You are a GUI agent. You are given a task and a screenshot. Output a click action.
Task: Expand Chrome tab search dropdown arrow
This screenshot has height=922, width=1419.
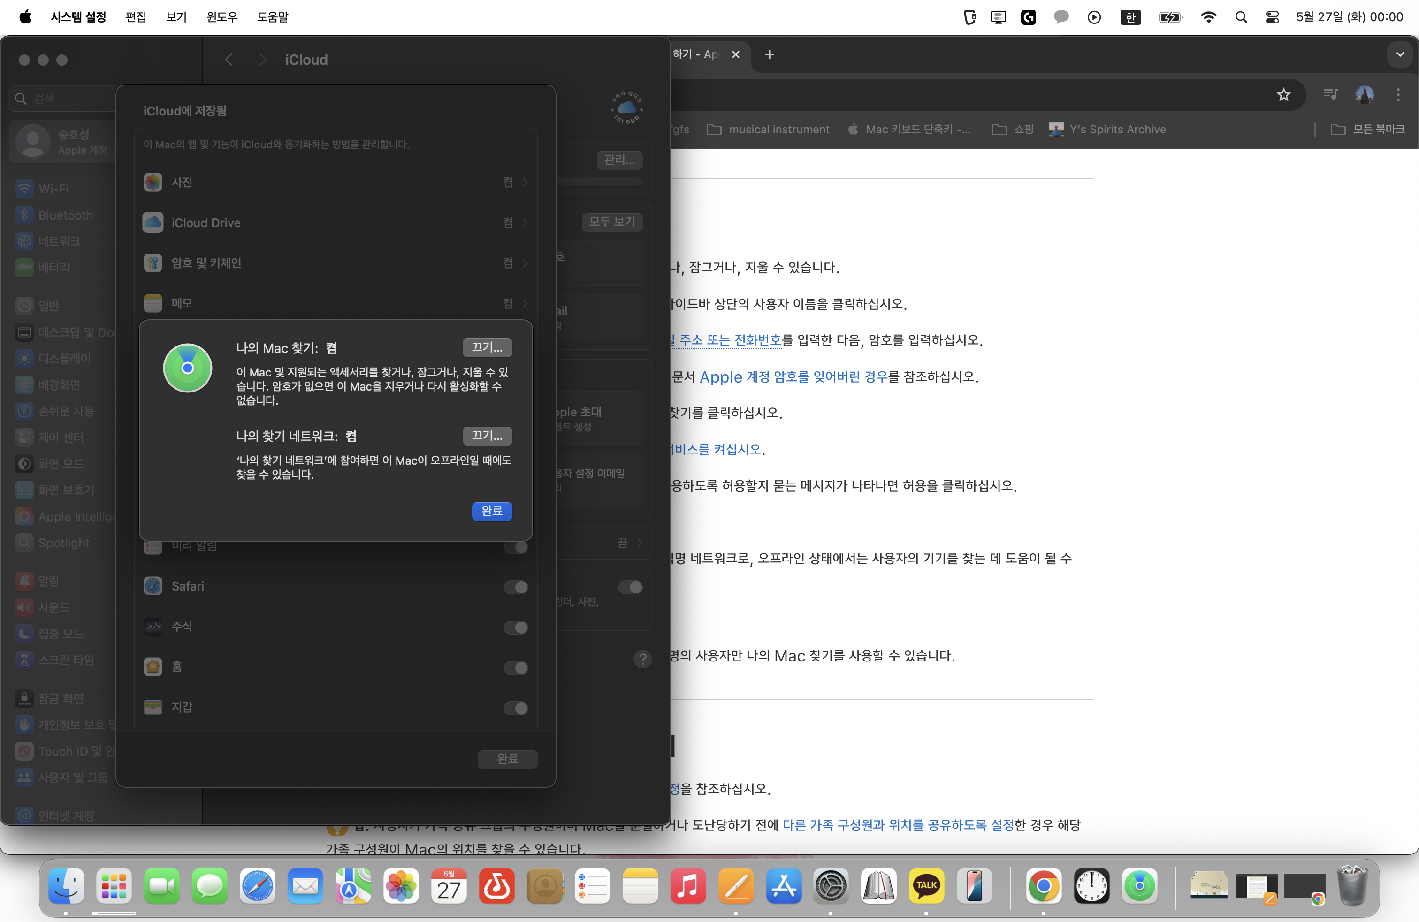(x=1400, y=54)
